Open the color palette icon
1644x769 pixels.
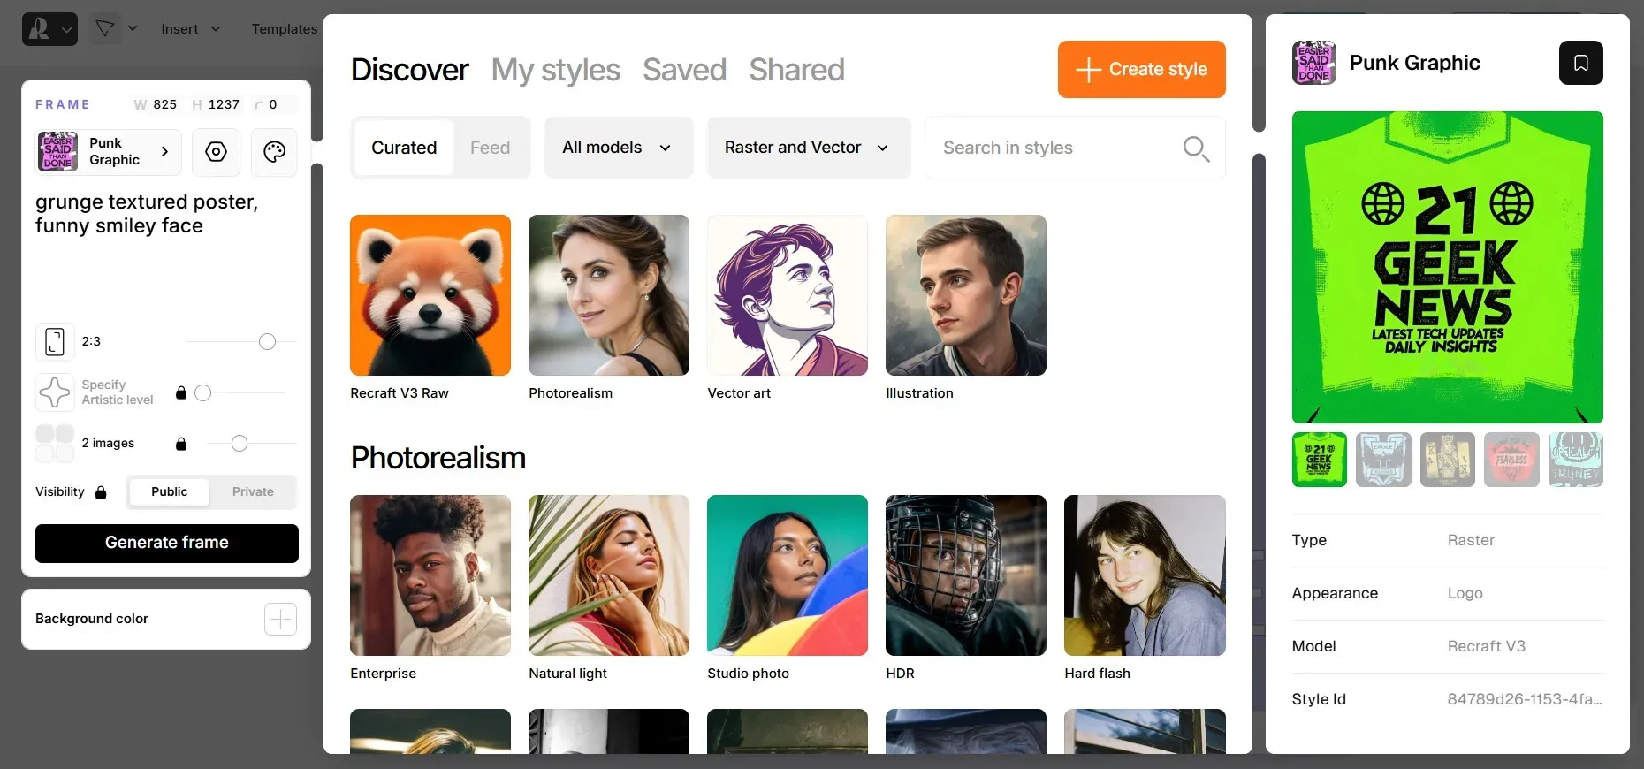274,152
